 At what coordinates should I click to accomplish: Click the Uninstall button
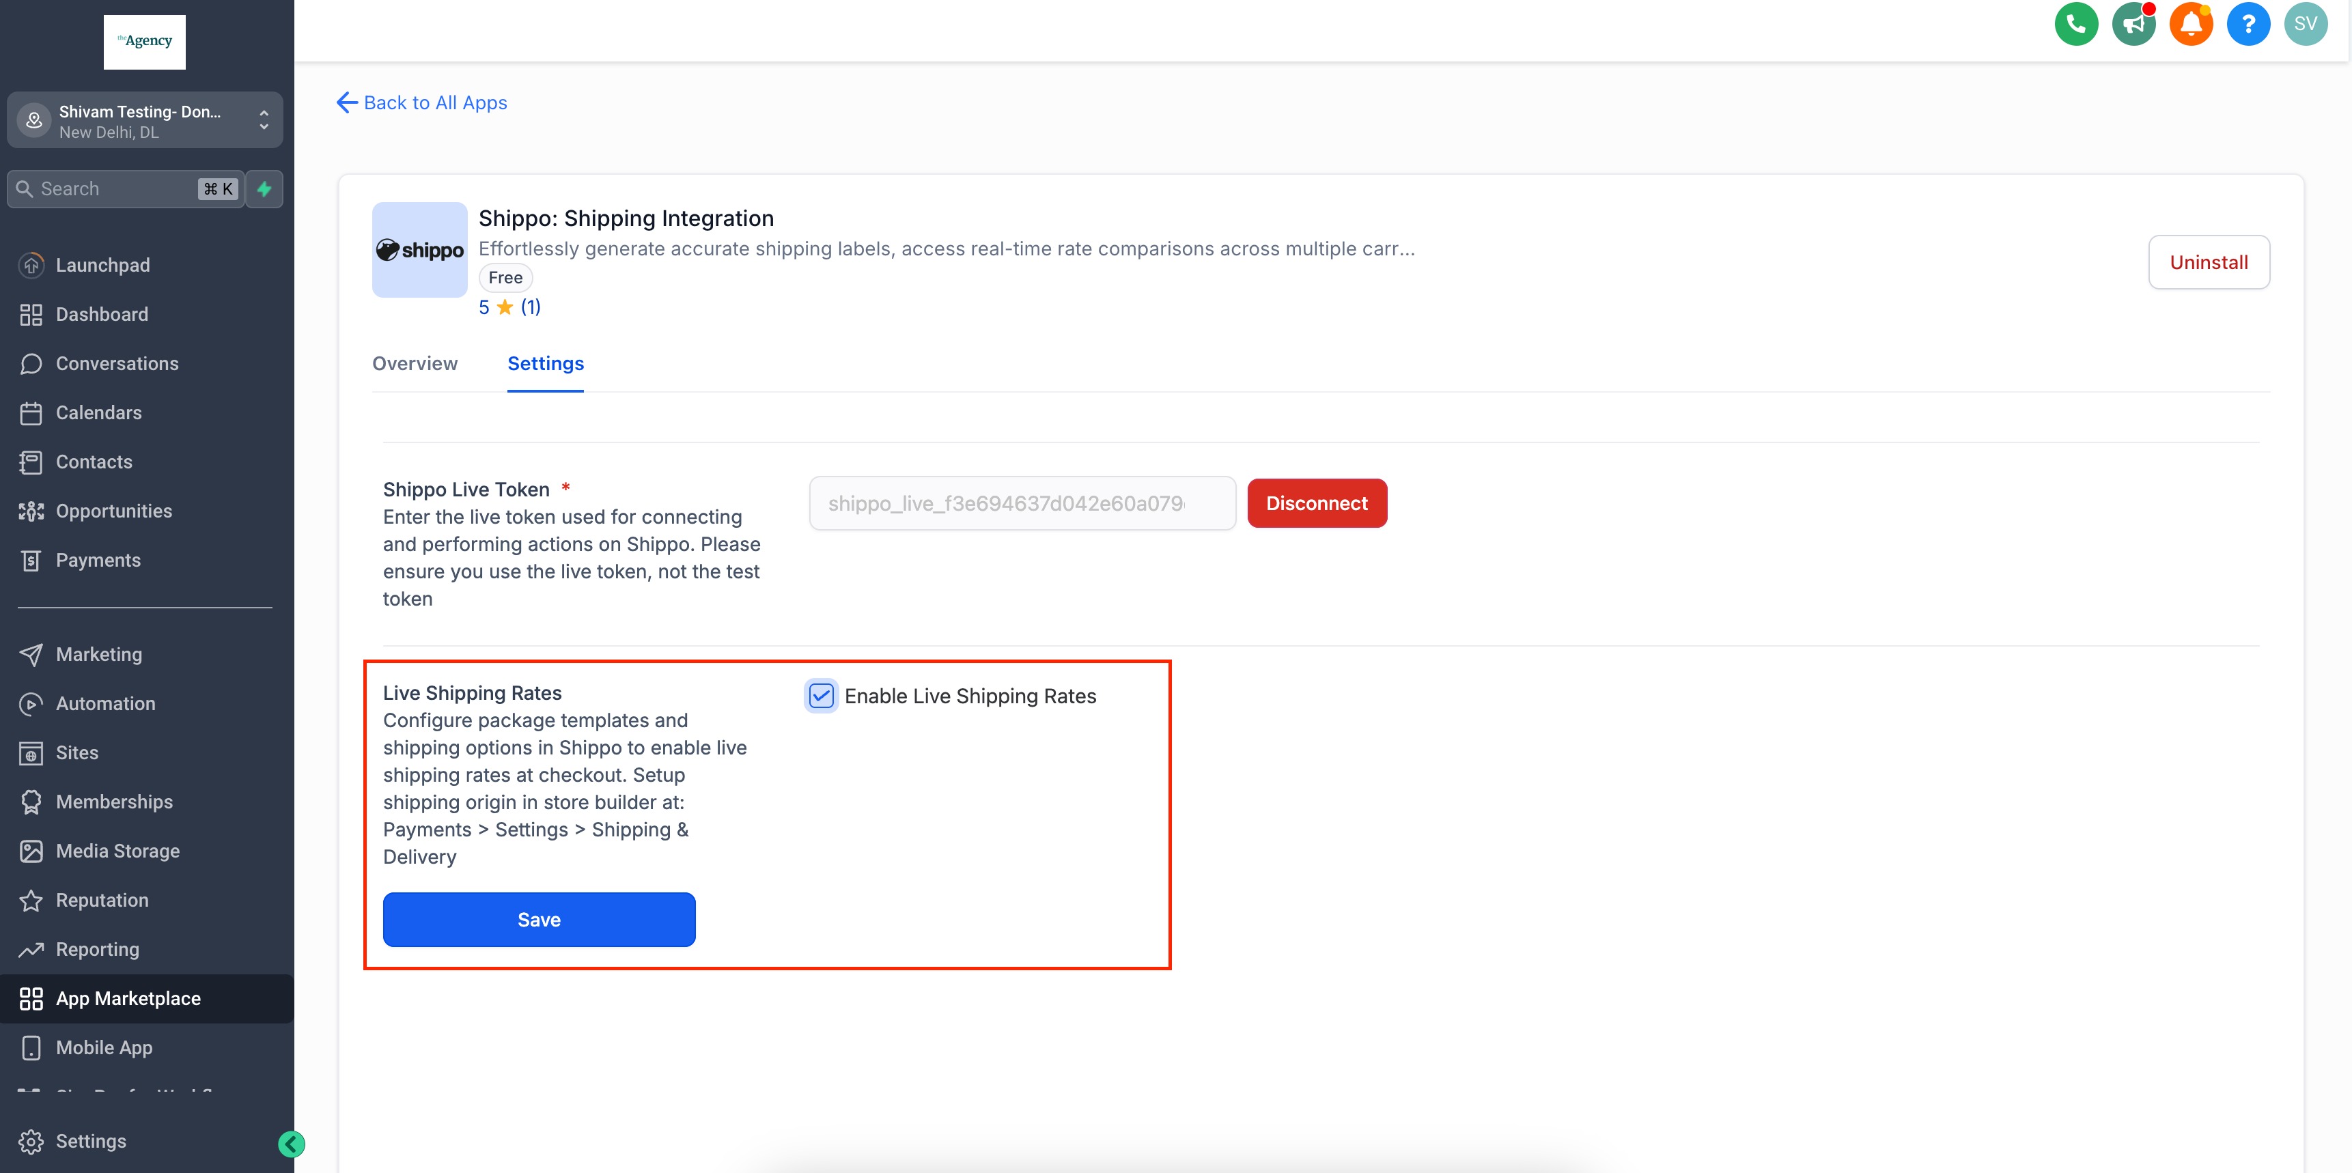pyautogui.click(x=2208, y=262)
